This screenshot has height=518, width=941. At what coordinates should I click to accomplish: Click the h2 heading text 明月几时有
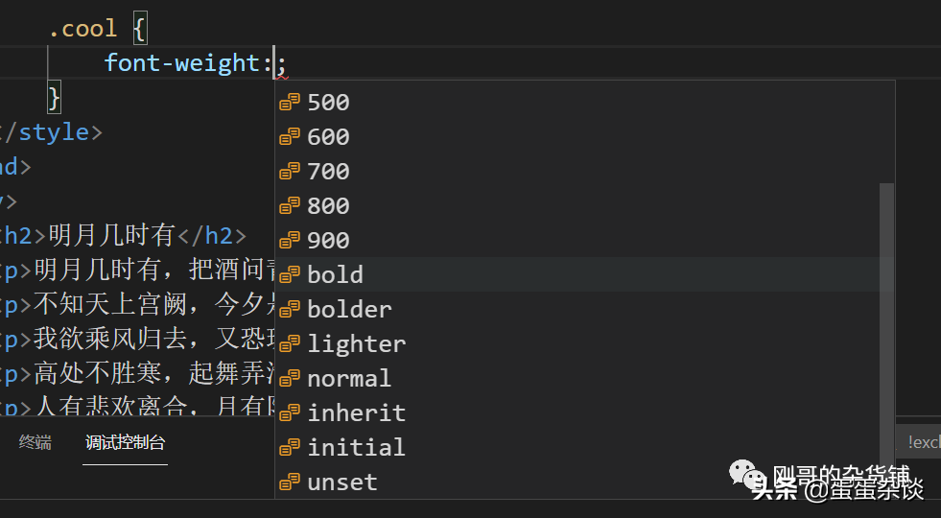click(x=111, y=235)
